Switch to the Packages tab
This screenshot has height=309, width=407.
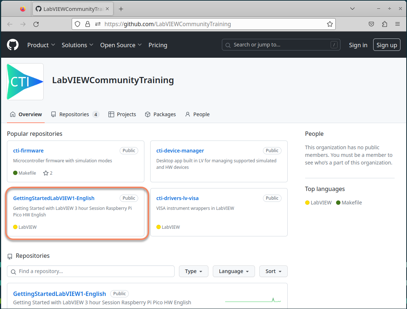coord(160,114)
